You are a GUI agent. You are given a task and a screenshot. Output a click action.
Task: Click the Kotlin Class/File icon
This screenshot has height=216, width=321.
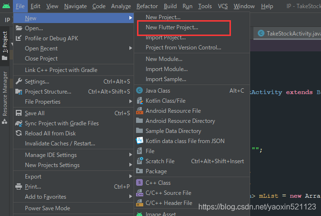139,100
